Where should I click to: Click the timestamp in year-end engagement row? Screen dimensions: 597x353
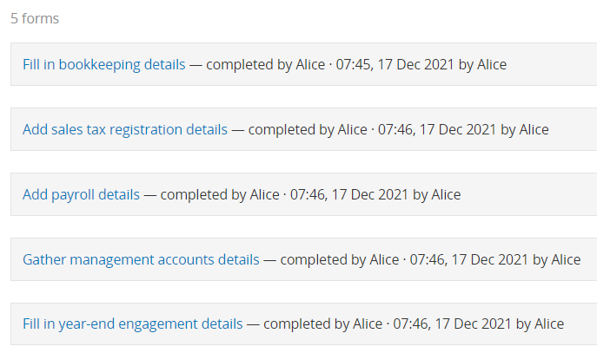click(453, 324)
